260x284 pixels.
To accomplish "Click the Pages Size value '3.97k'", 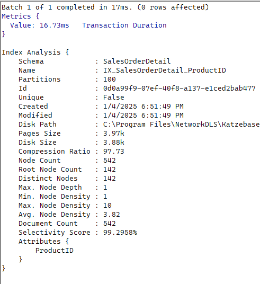I will (114, 134).
